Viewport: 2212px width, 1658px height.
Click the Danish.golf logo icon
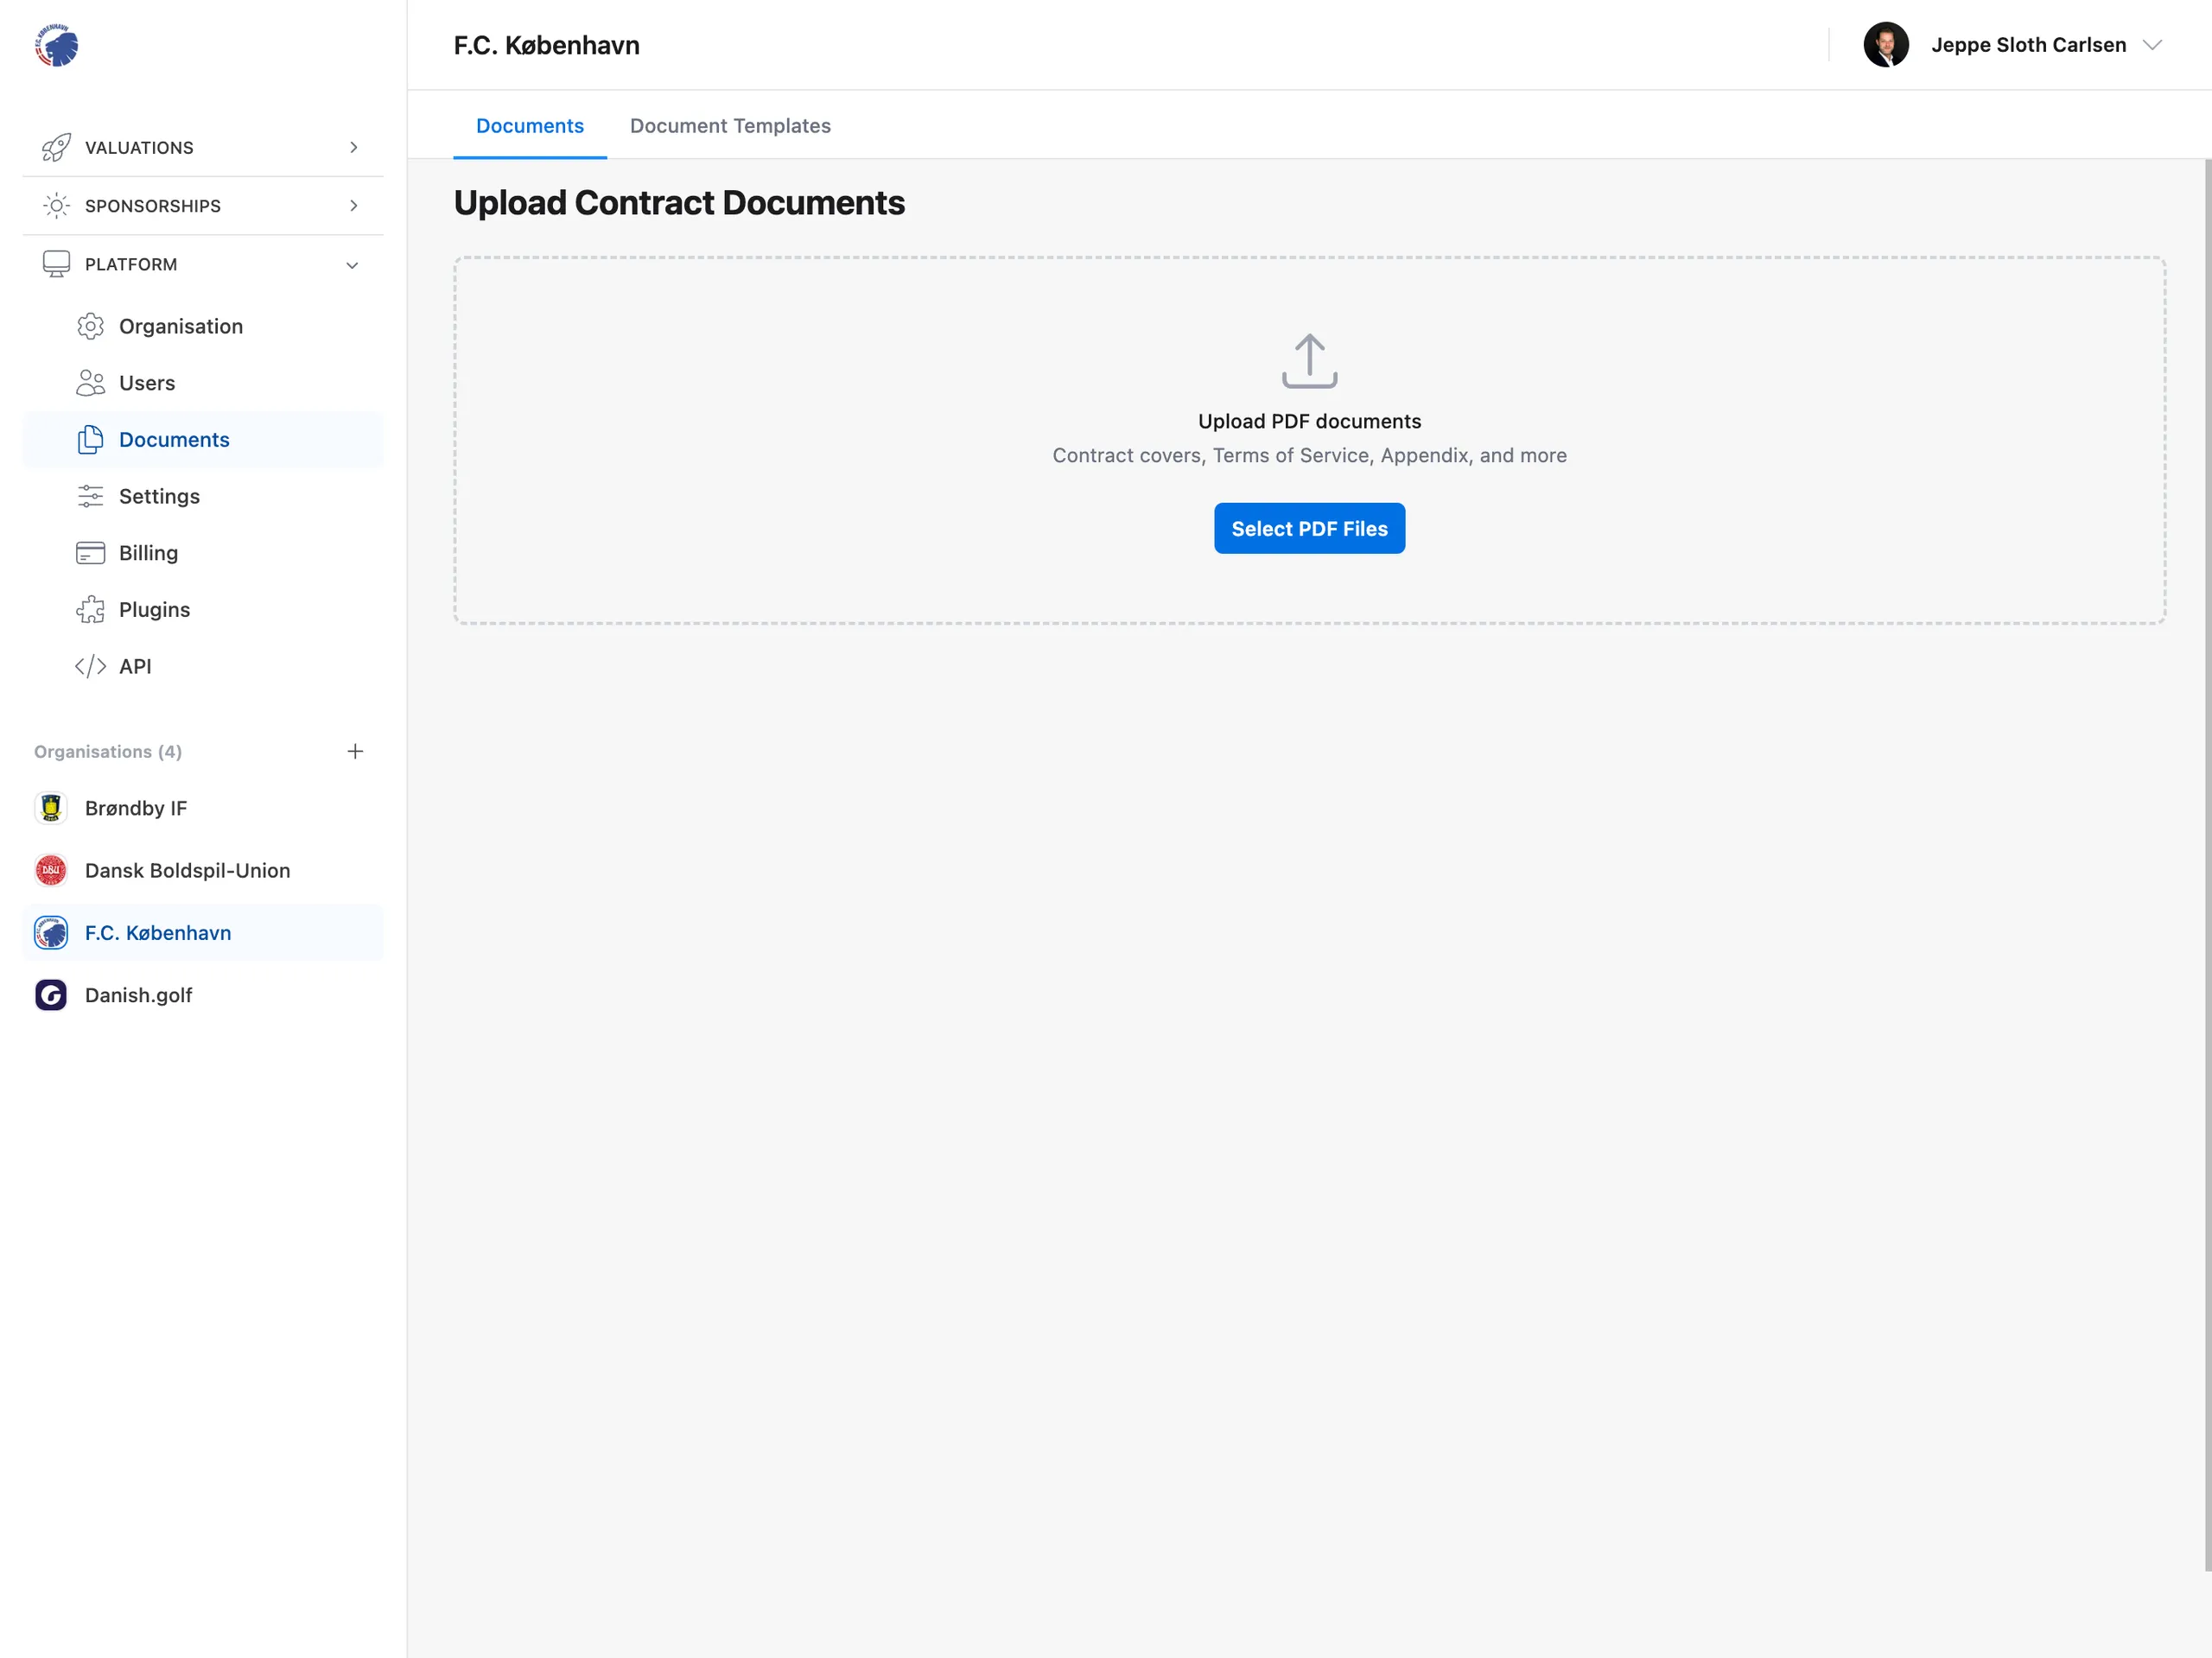coord(51,995)
